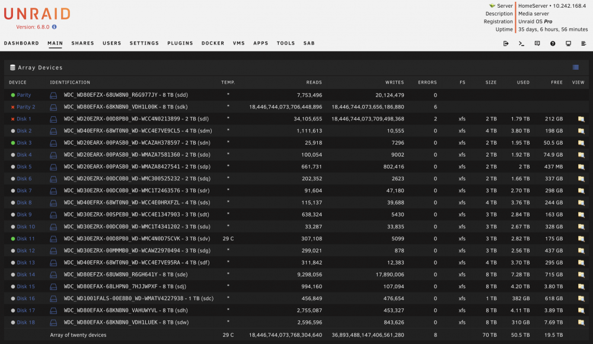Screen dimensions: 593x344
Task: Click the drive icon in the Disk 17 row
Action: 53,310
